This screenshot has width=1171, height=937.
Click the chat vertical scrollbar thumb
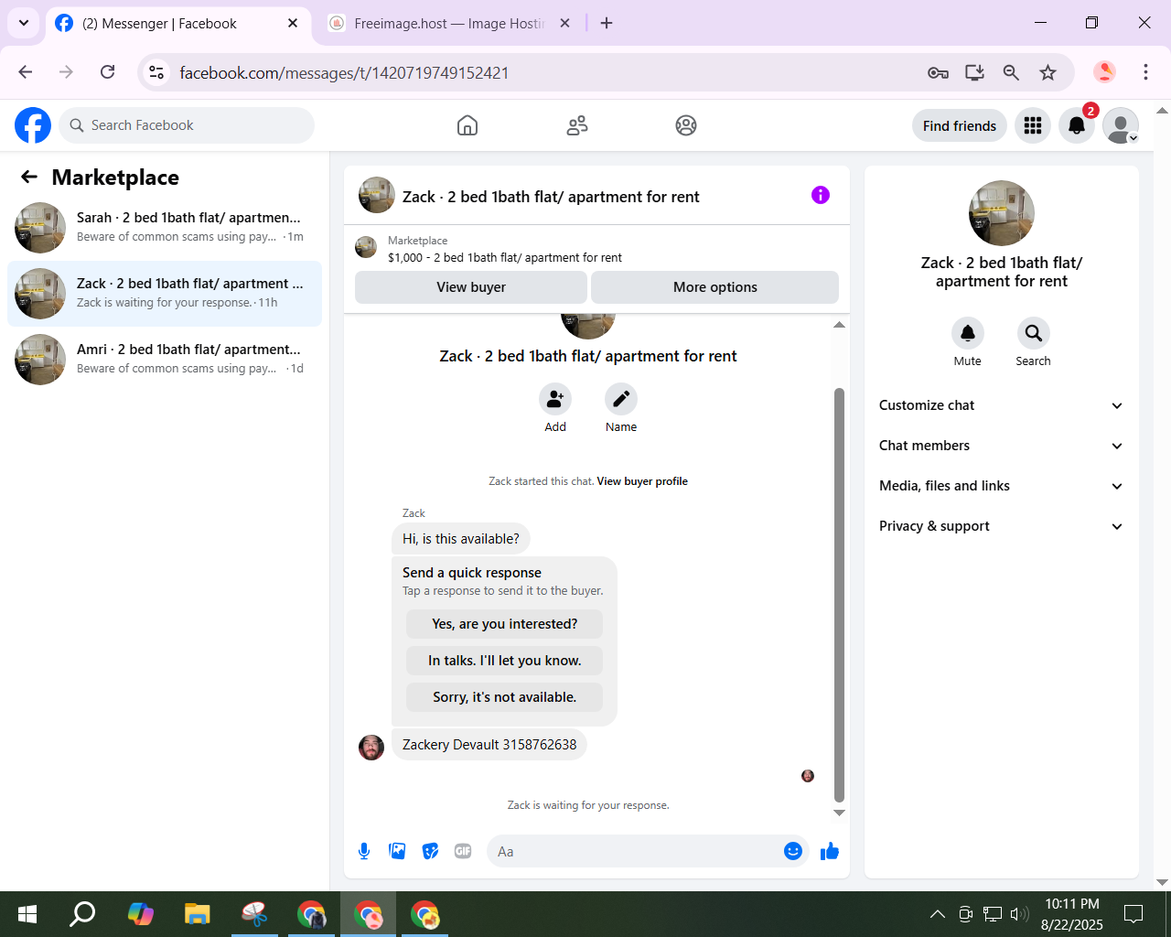[839, 595]
